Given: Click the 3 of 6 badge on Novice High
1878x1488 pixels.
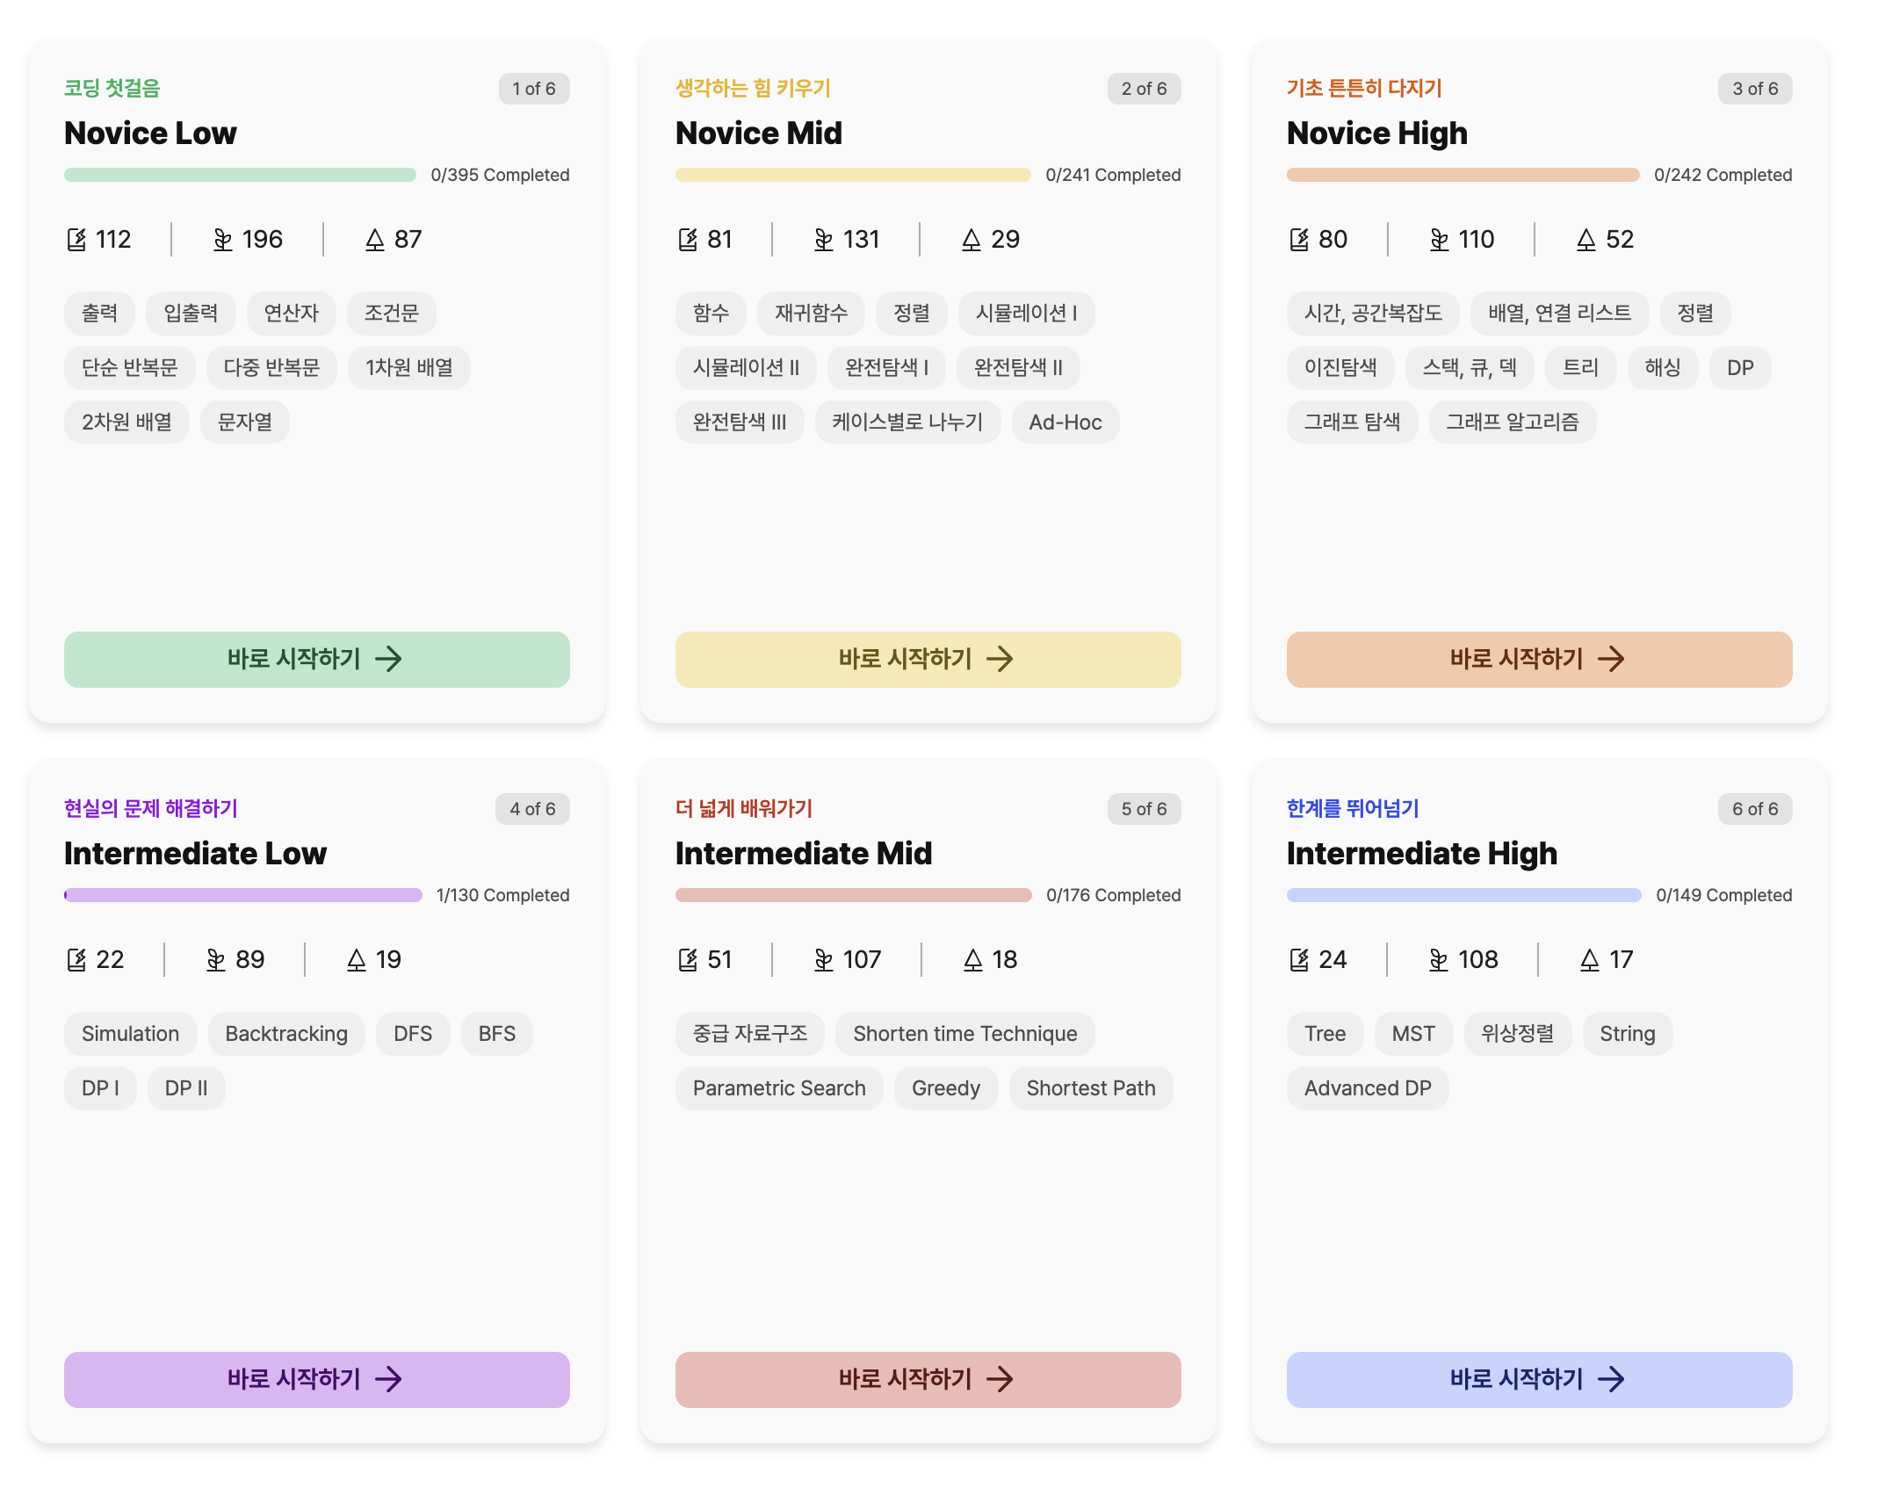Looking at the screenshot, I should coord(1754,89).
